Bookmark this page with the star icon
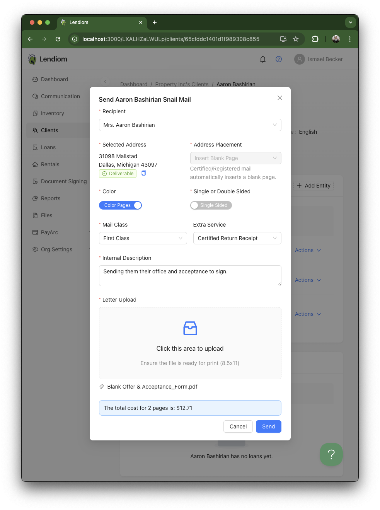The image size is (380, 510). point(296,39)
